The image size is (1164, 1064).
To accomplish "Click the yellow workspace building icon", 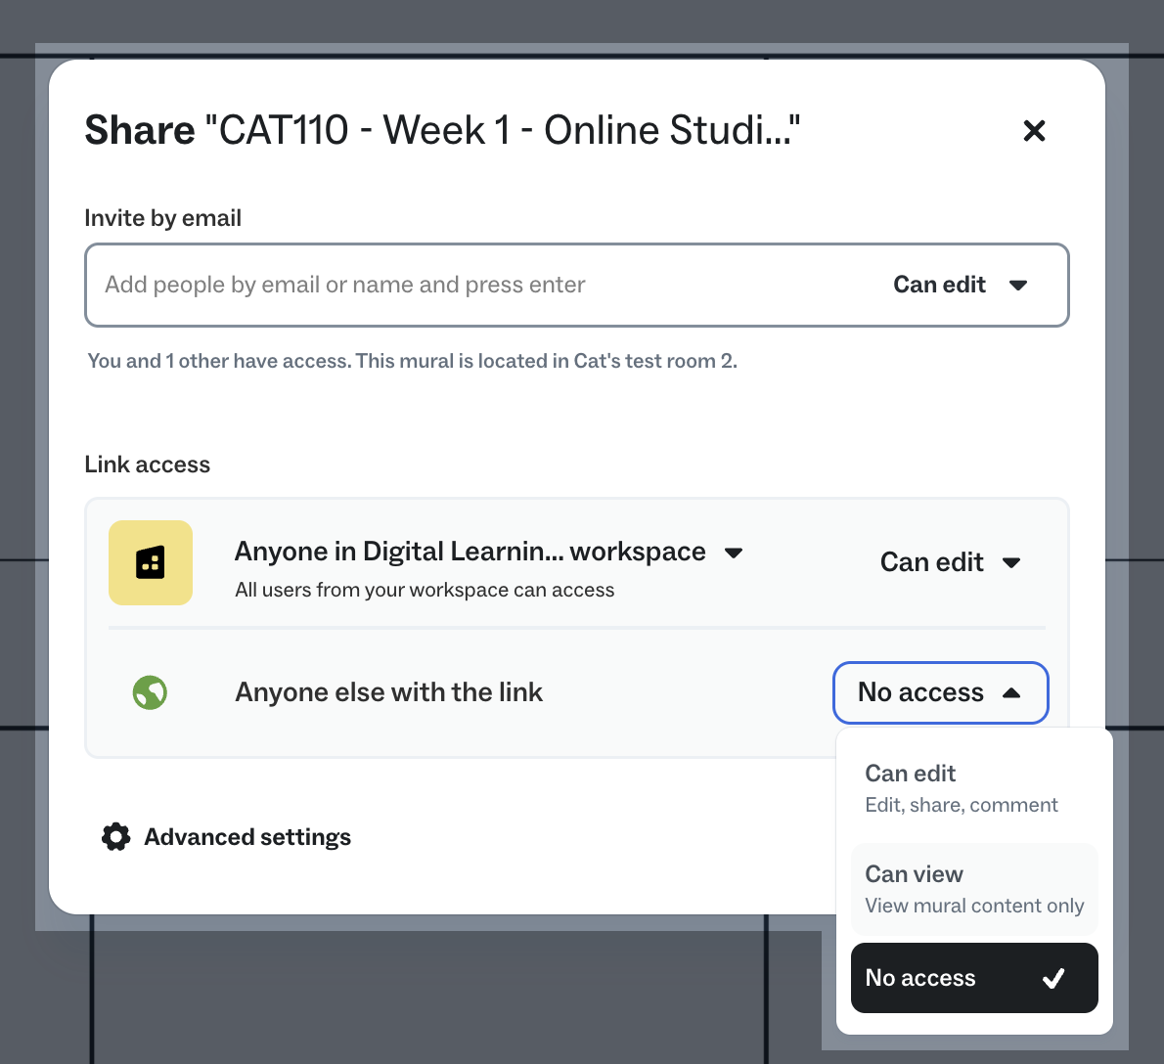I will point(151,562).
